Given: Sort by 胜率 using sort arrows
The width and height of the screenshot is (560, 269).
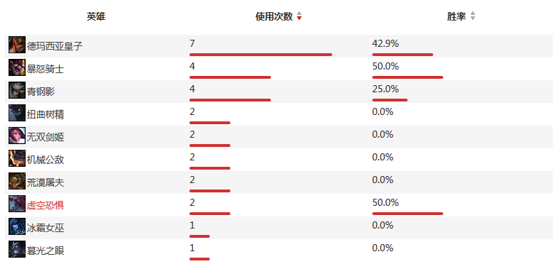Looking at the screenshot, I should [472, 16].
